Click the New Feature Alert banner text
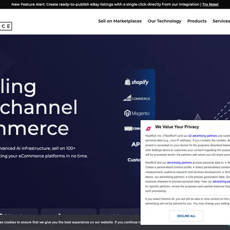The image size is (230, 230). coord(105,4)
